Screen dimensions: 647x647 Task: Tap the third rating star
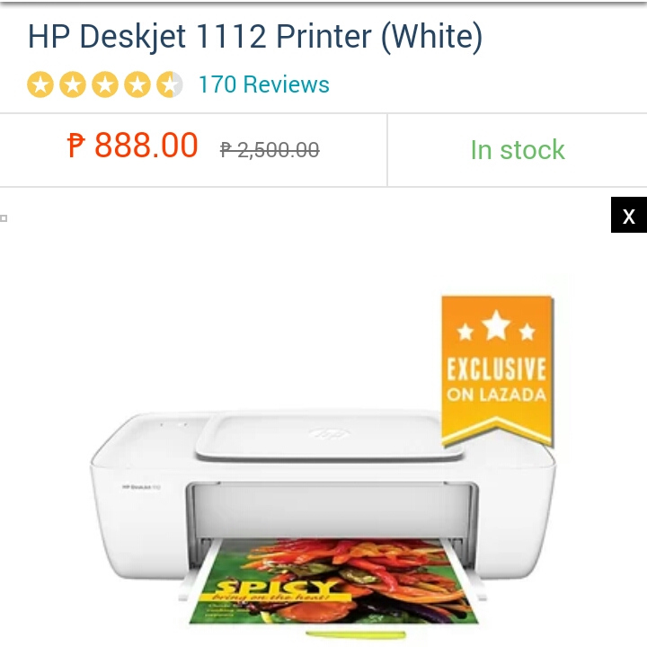(105, 84)
